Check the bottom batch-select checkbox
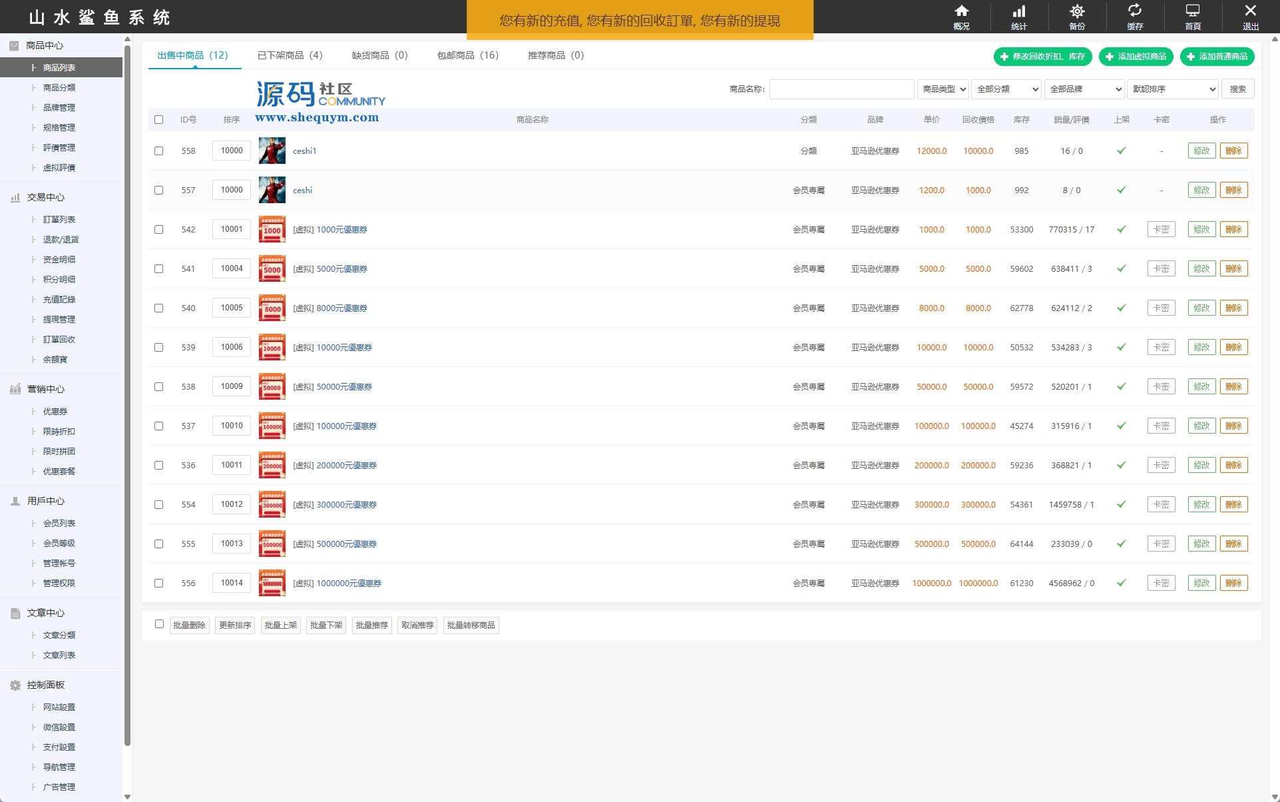Screen dimensions: 1280x802 tap(159, 624)
